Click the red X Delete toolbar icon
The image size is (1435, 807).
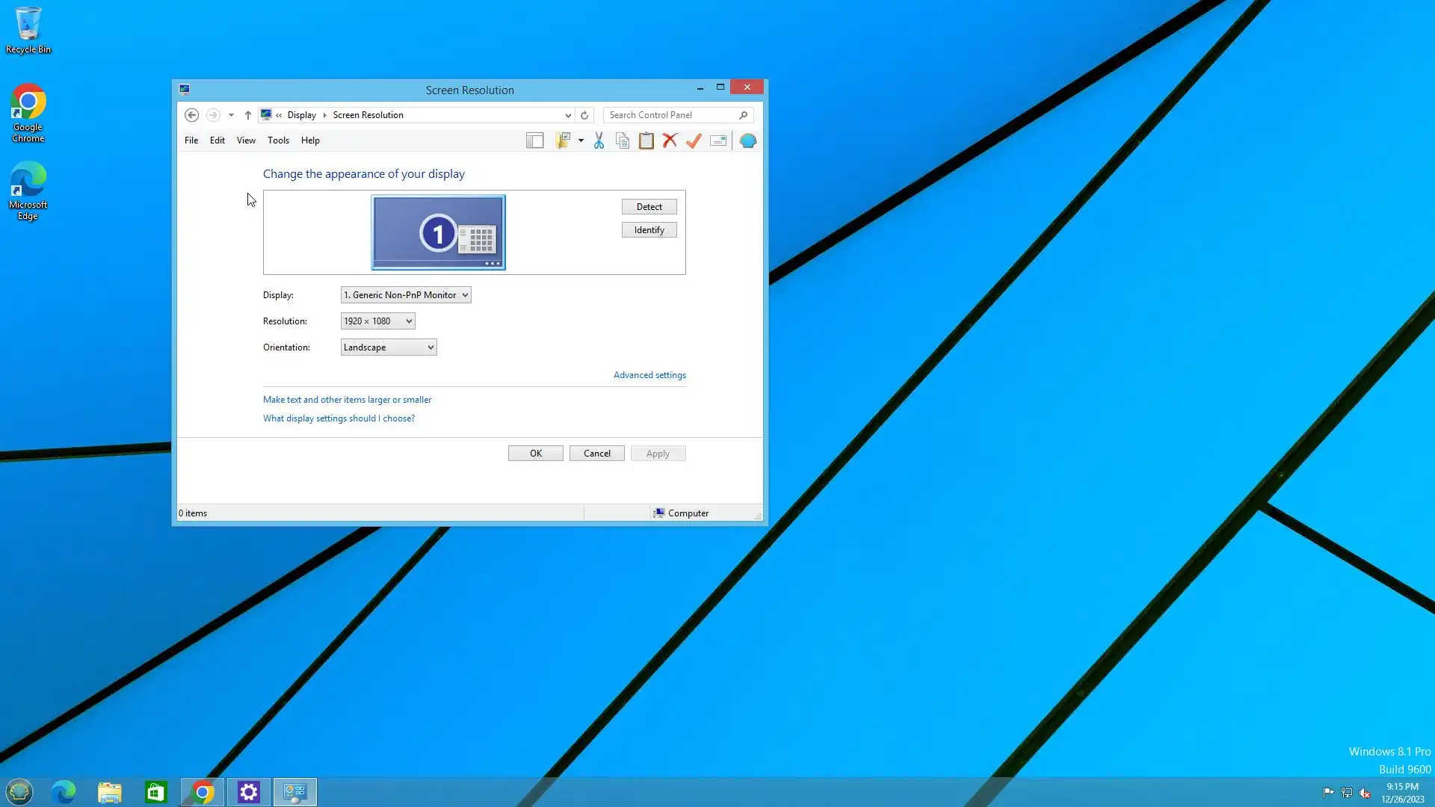tap(670, 140)
